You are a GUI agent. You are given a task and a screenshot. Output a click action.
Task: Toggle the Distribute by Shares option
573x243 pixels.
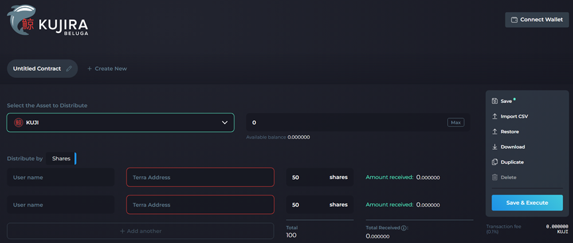(61, 158)
